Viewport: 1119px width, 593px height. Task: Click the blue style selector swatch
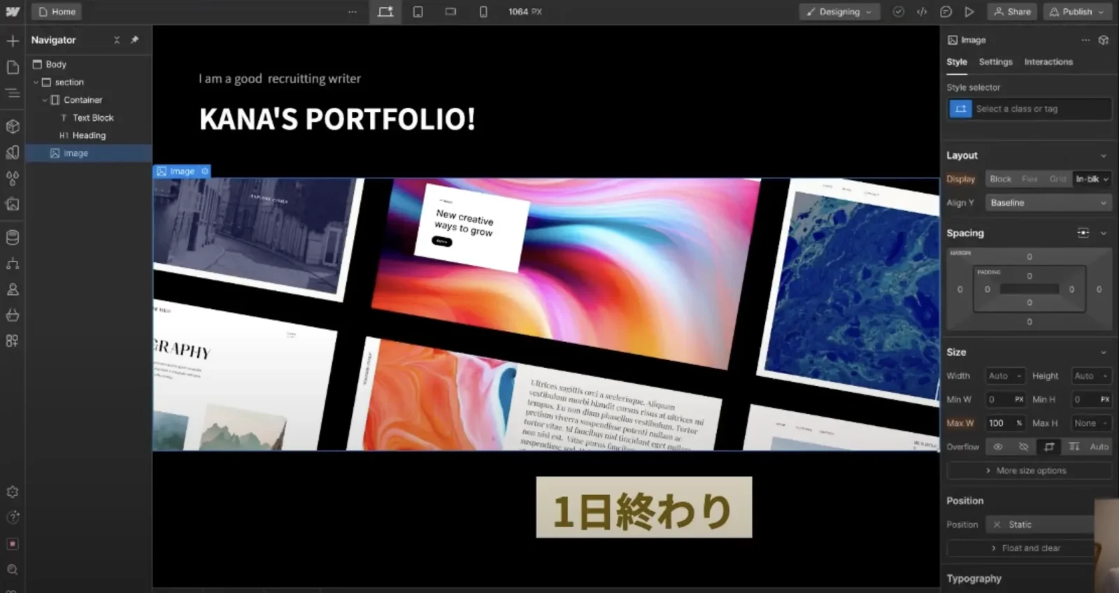click(x=960, y=109)
